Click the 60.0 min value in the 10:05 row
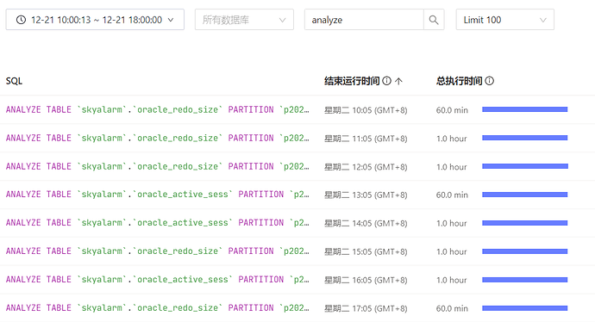The height and width of the screenshot is (322, 595). 452,110
